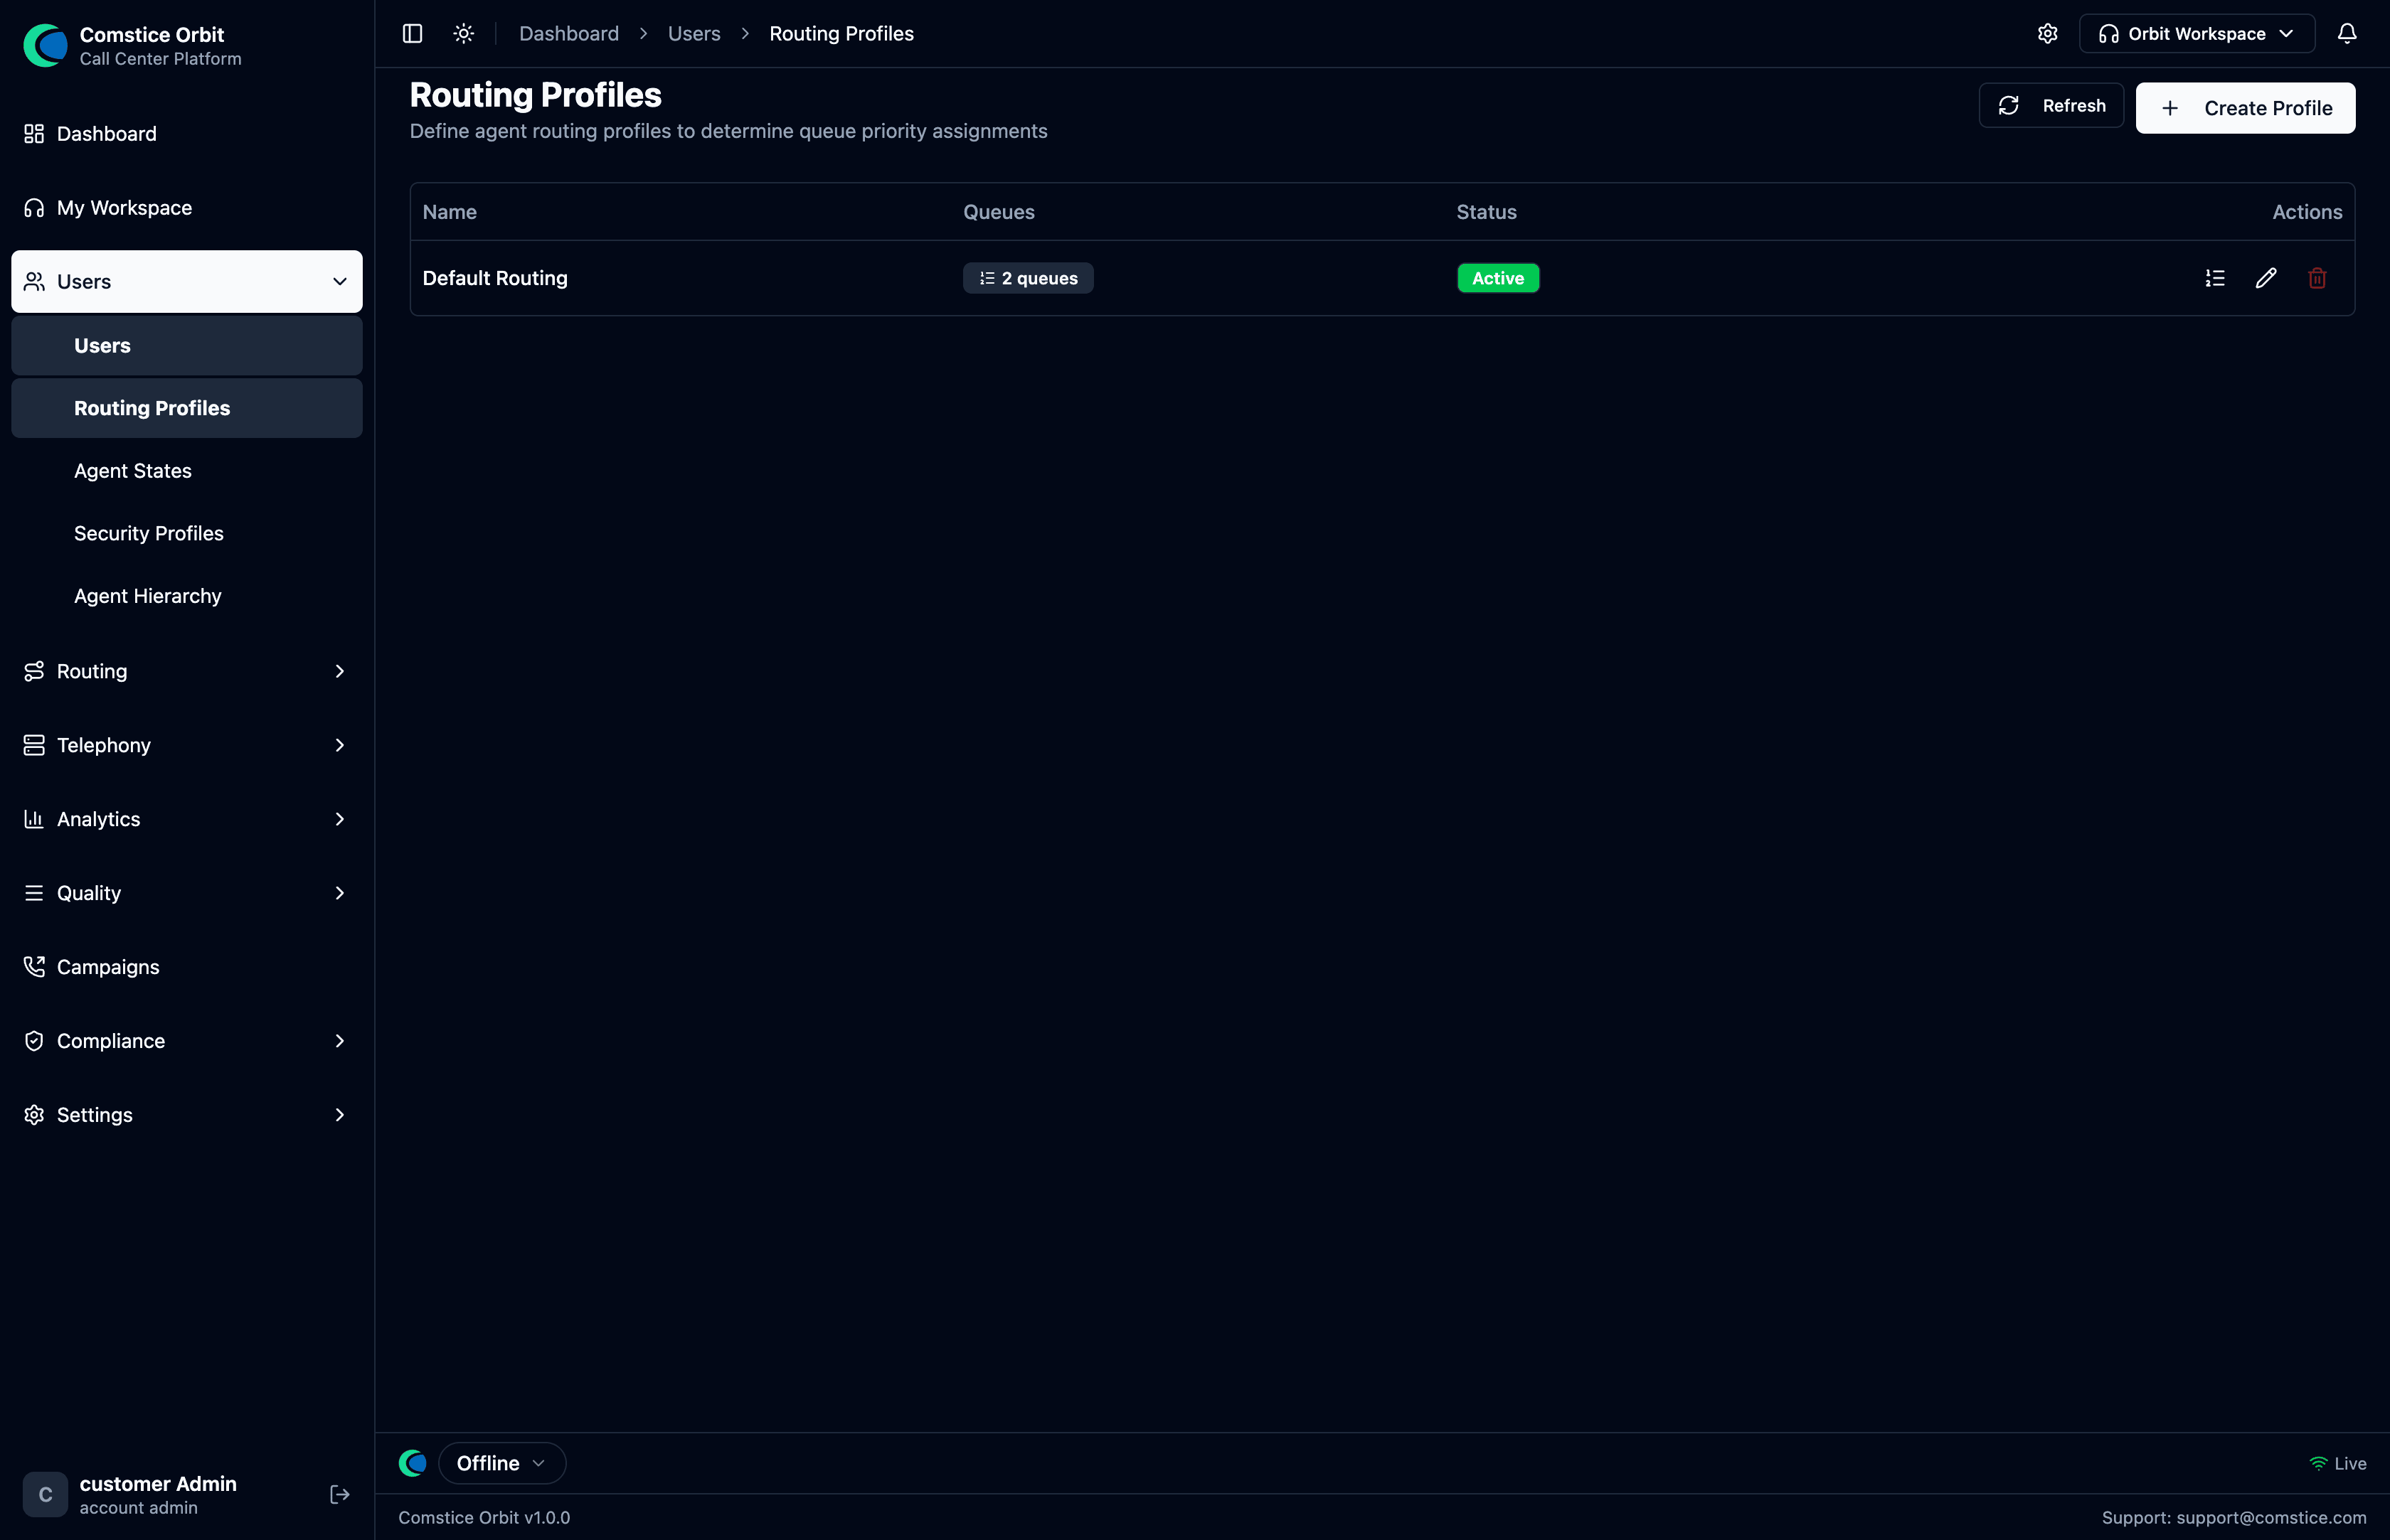Expand the Routing section chevron

coord(340,671)
